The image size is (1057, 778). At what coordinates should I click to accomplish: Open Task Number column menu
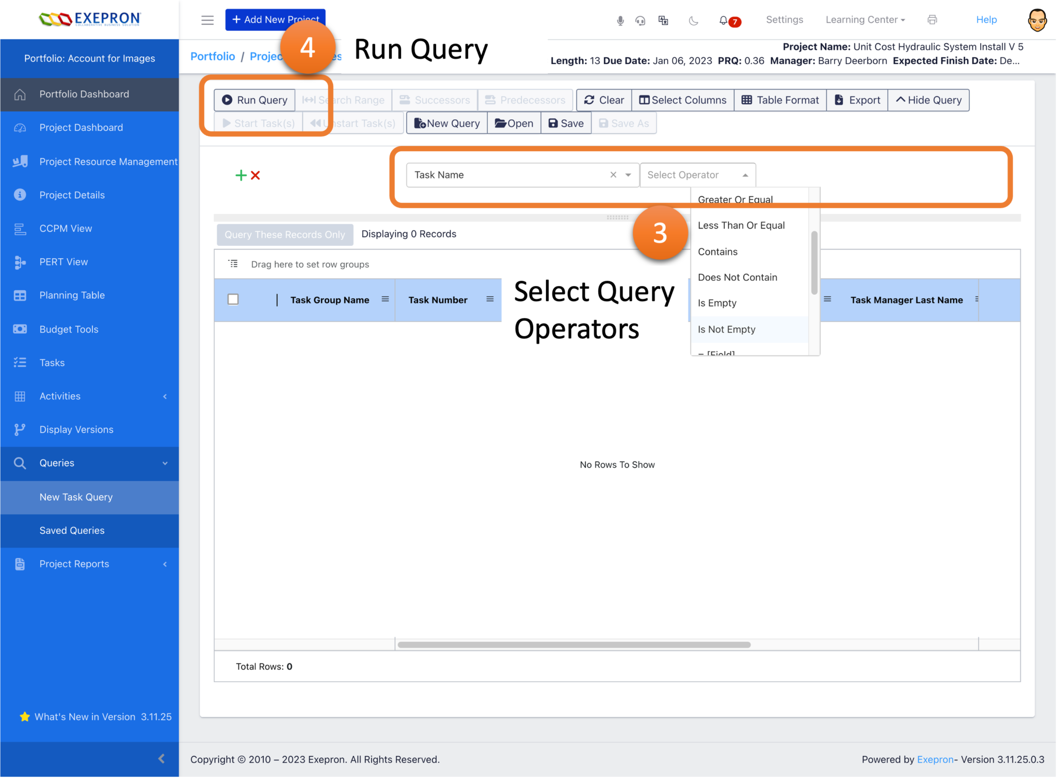pos(490,299)
